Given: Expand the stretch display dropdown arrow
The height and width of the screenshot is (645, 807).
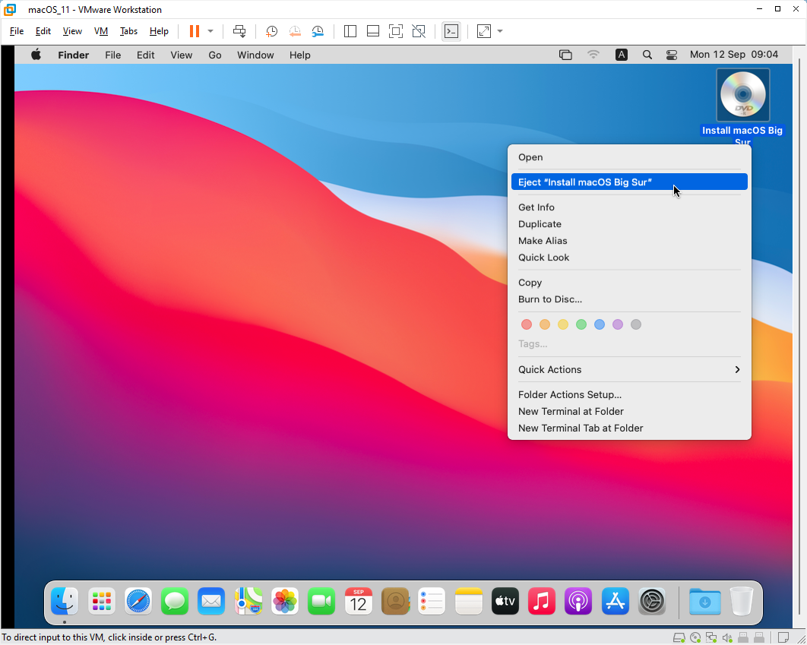Looking at the screenshot, I should 500,31.
